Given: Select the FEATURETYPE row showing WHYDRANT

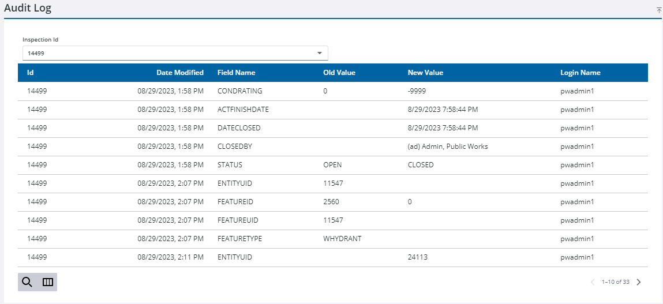Looking at the screenshot, I should (x=333, y=239).
